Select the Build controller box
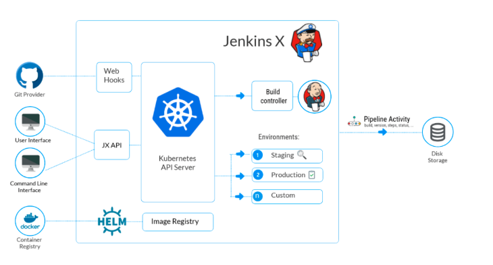The image size is (493, 265). pyautogui.click(x=272, y=96)
